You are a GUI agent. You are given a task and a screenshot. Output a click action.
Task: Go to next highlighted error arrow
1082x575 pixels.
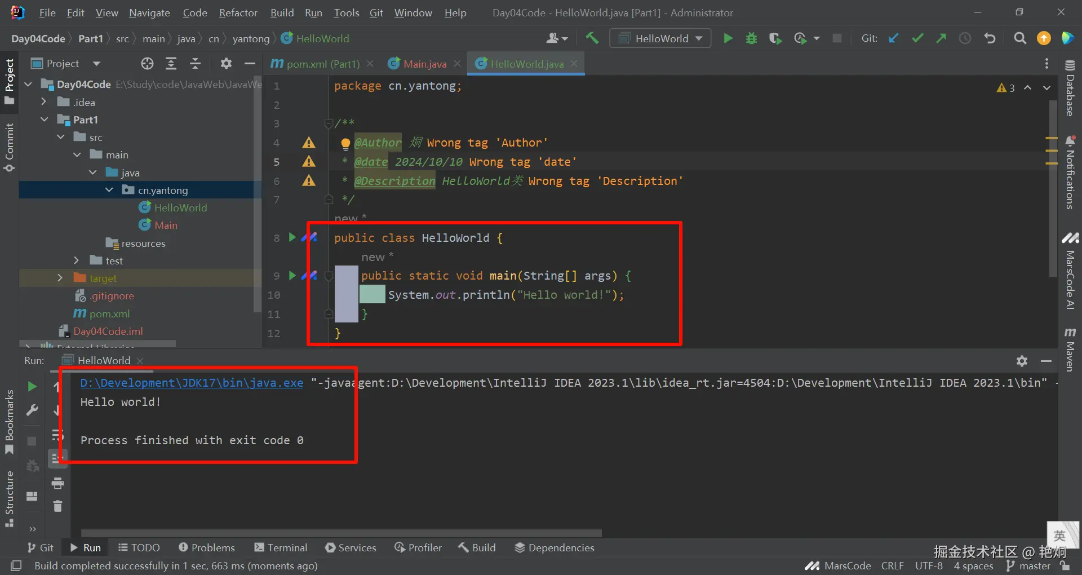click(x=1046, y=88)
